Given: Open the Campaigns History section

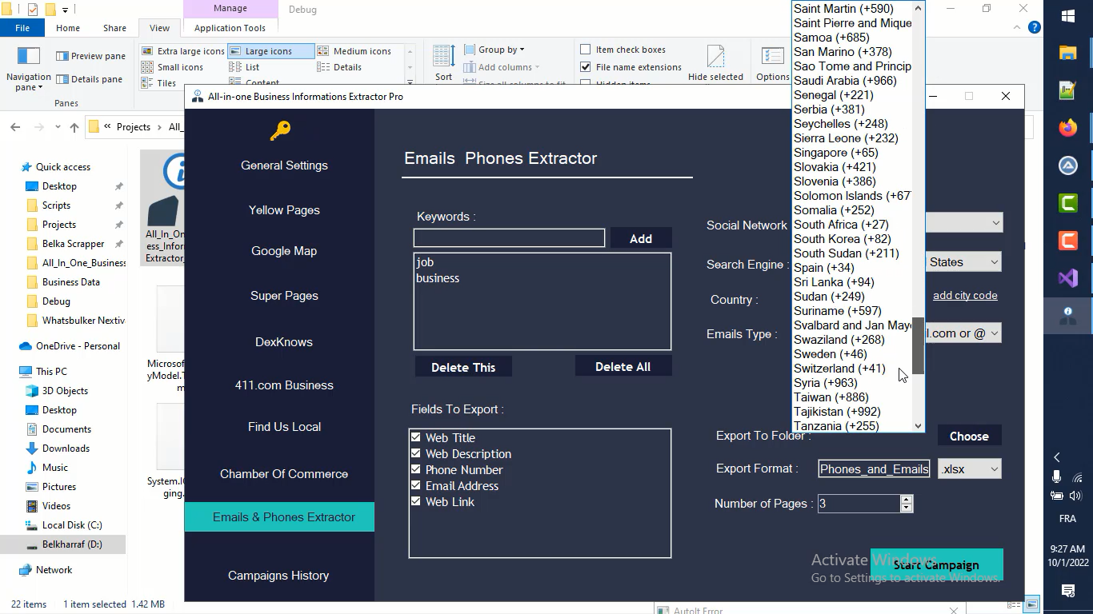Looking at the screenshot, I should 278,576.
